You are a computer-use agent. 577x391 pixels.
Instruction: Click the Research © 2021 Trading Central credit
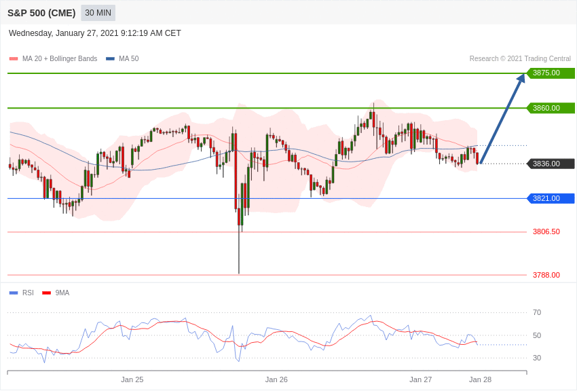click(520, 58)
